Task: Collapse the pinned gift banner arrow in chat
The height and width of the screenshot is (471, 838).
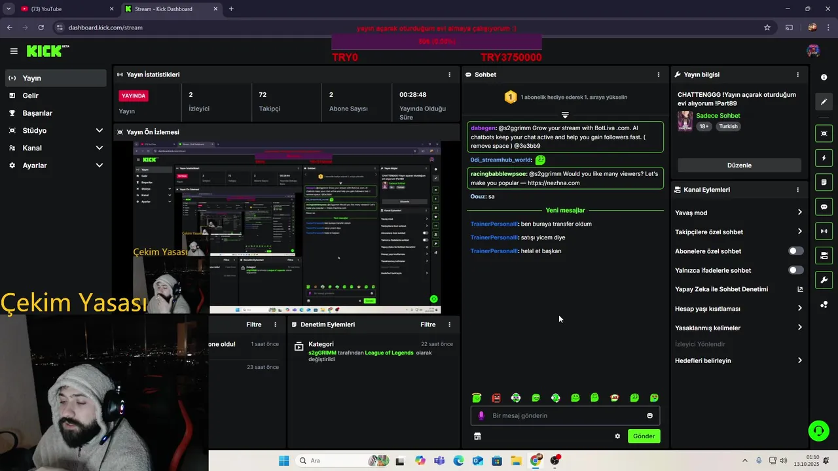Action: click(x=565, y=115)
